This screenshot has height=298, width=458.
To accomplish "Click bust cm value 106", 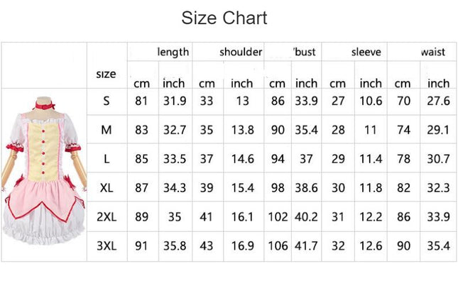I will coord(278,245).
